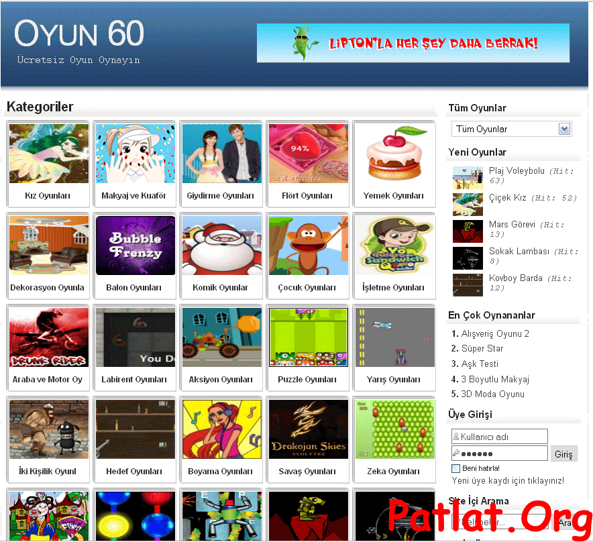Open the Drakojan Skies Savaş Oyunları image
The image size is (593, 542).
309,429
